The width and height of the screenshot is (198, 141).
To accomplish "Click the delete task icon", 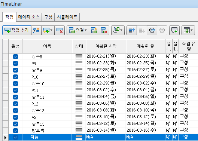I will click(x=60, y=30).
